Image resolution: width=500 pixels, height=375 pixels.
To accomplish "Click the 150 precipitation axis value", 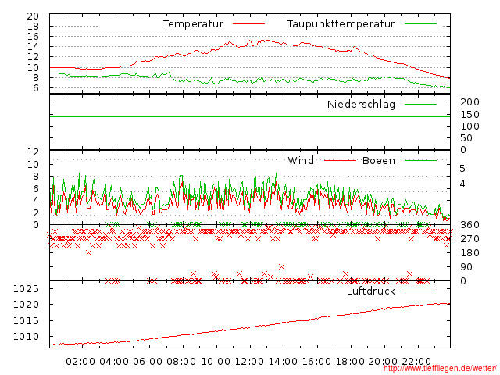I will [x=470, y=115].
